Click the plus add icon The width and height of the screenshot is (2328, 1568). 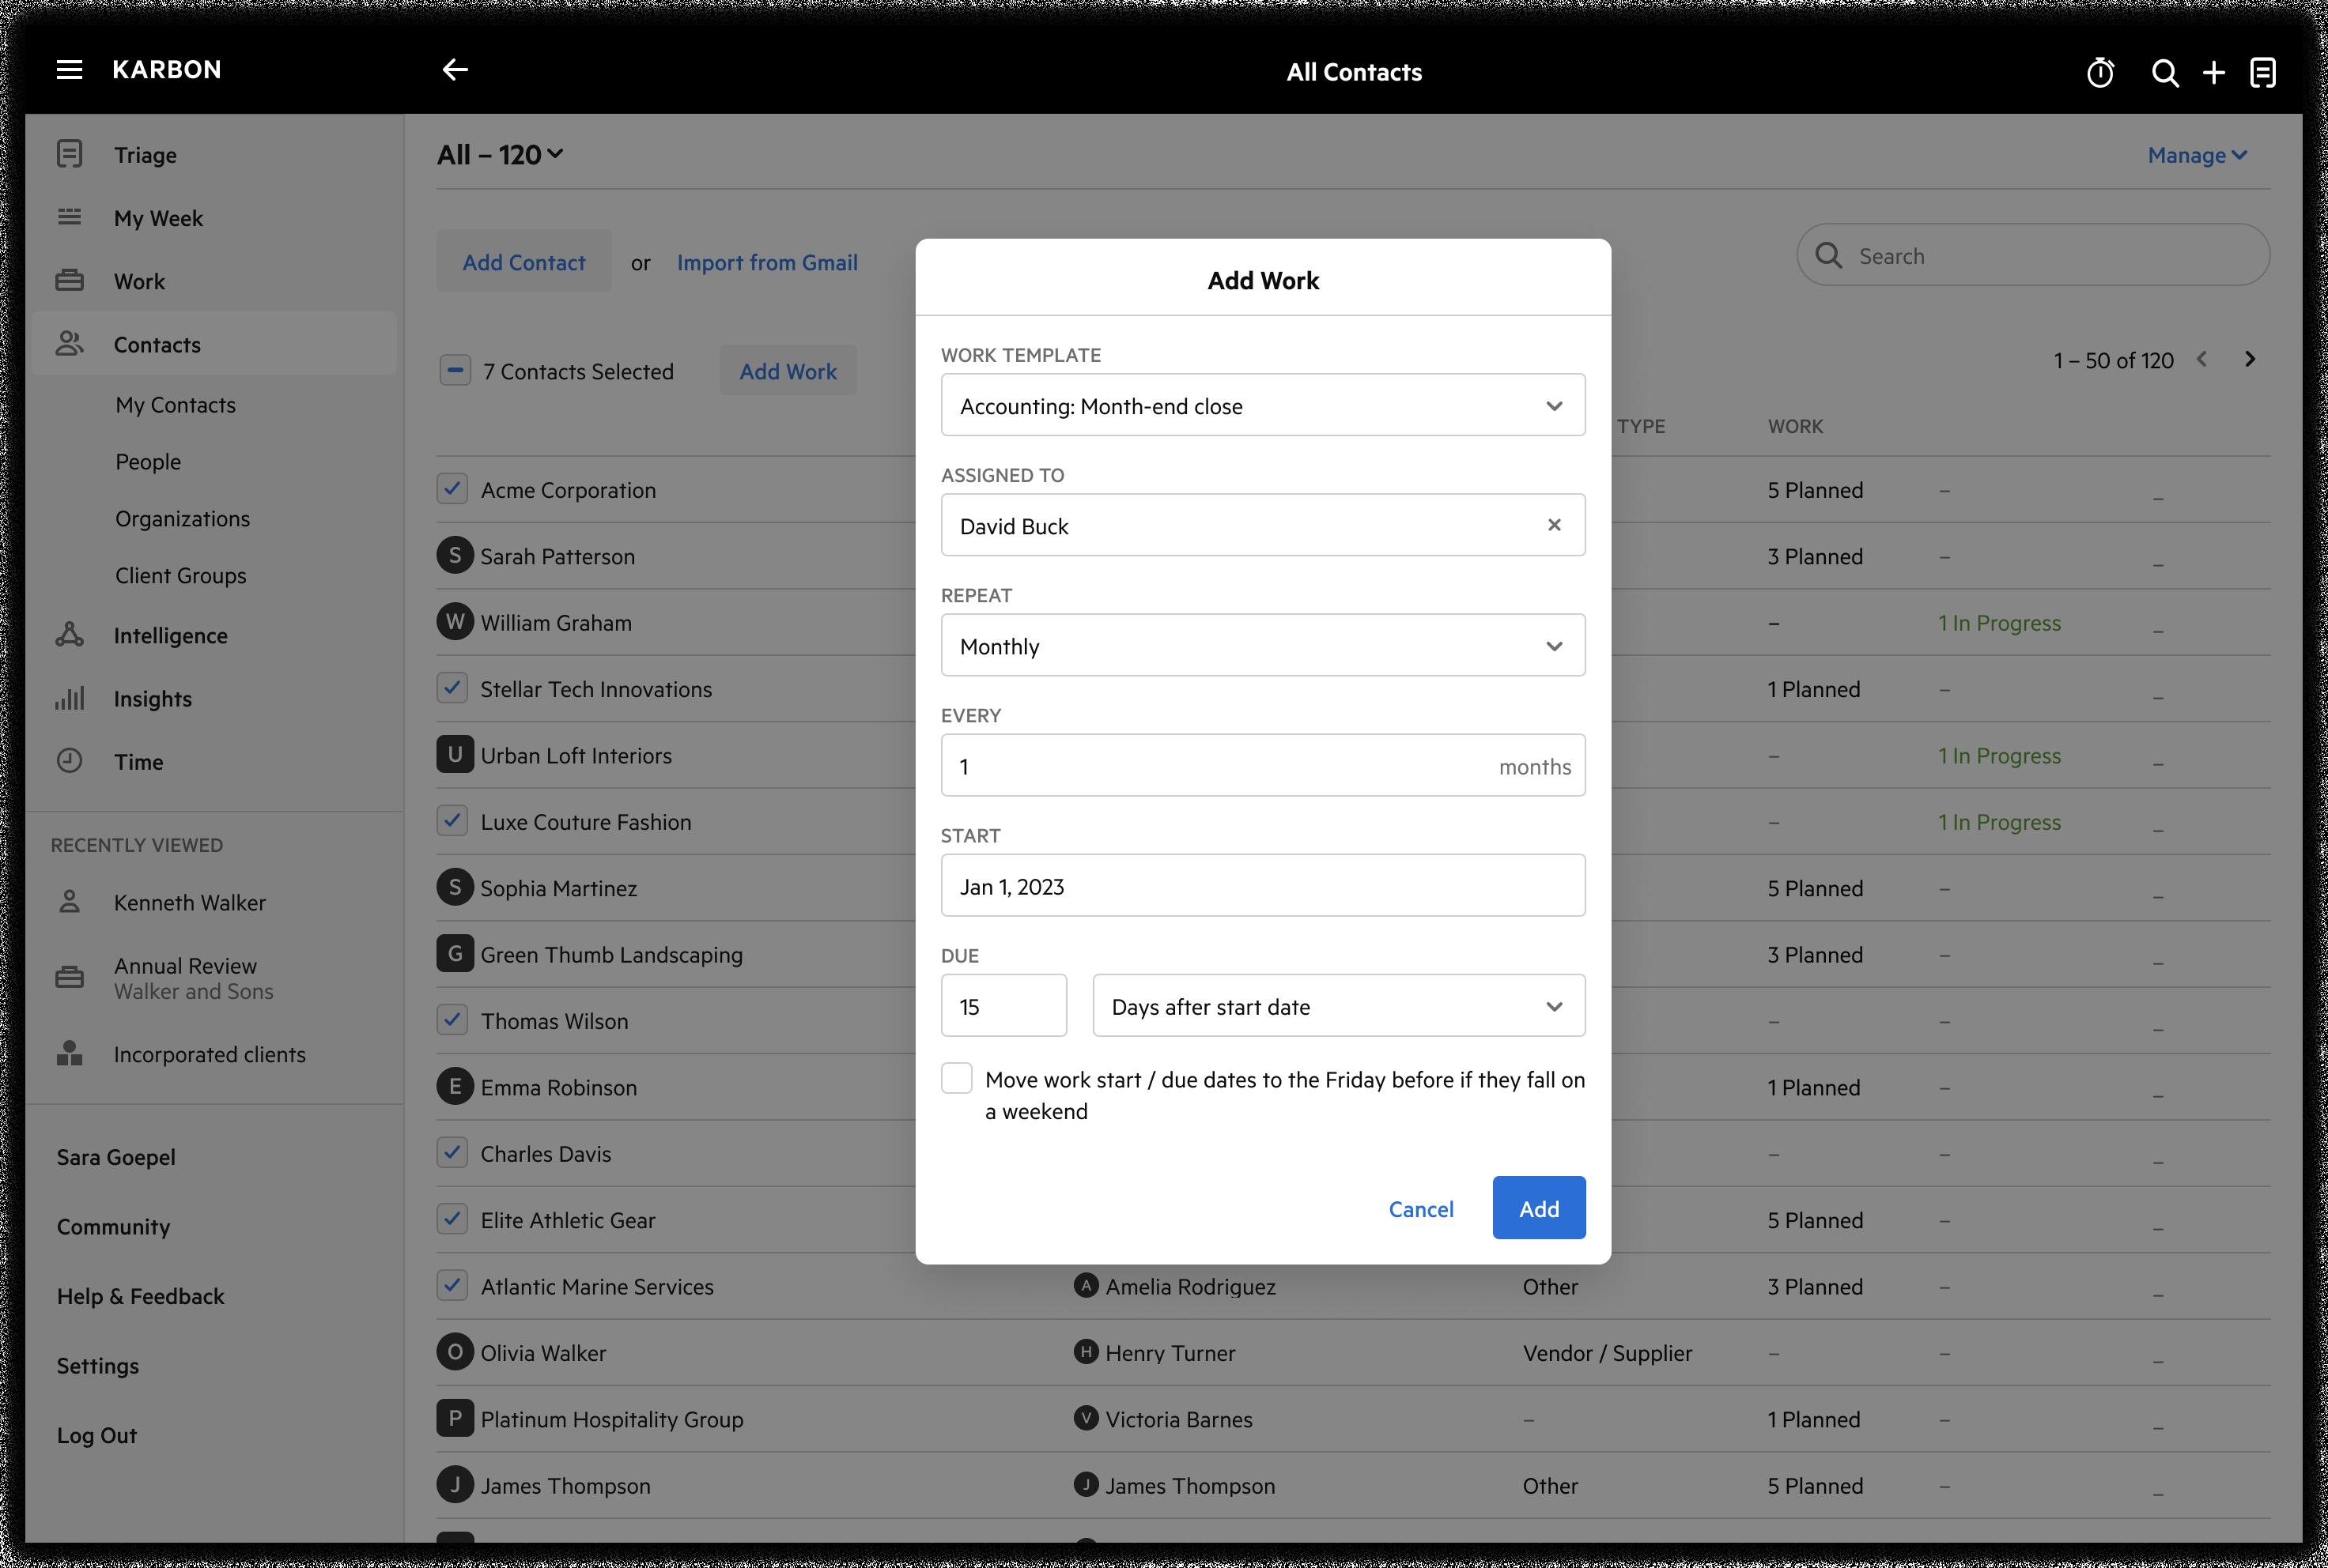tap(2214, 73)
